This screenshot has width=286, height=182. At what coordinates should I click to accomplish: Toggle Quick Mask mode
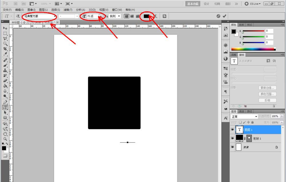(5, 156)
